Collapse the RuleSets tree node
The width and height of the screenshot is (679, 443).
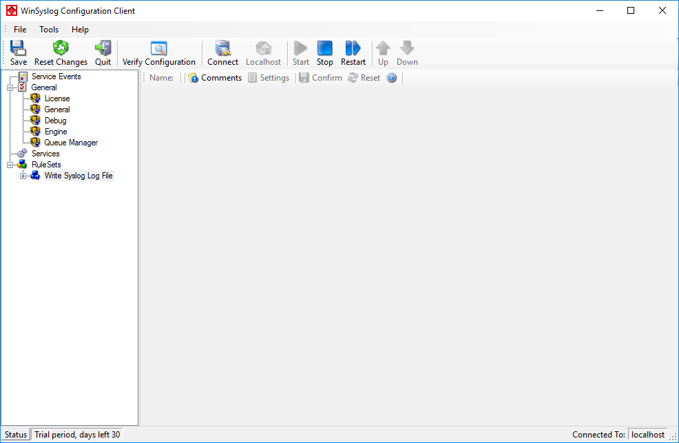pos(10,165)
